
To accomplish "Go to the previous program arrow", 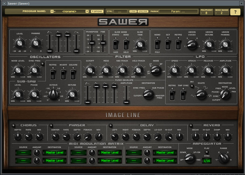I will click(x=52, y=12).
